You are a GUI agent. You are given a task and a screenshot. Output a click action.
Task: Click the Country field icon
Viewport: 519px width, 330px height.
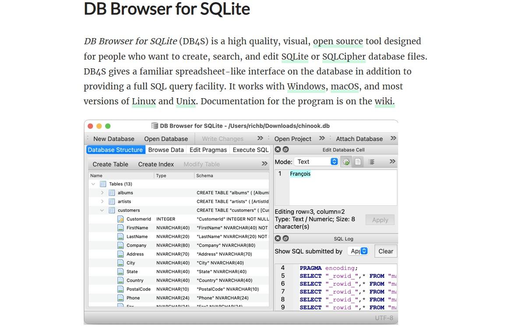tap(120, 280)
